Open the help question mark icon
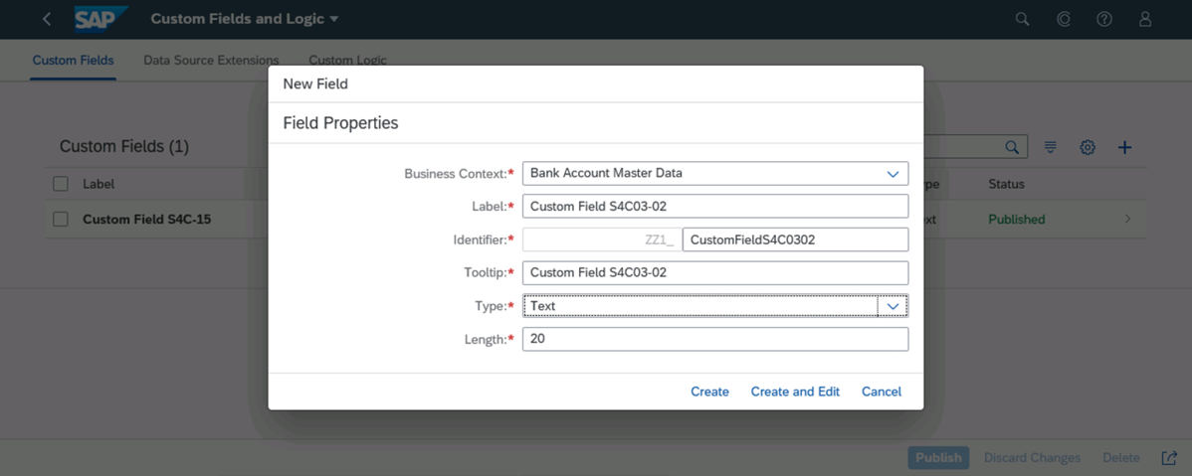1192x476 pixels. pos(1103,19)
